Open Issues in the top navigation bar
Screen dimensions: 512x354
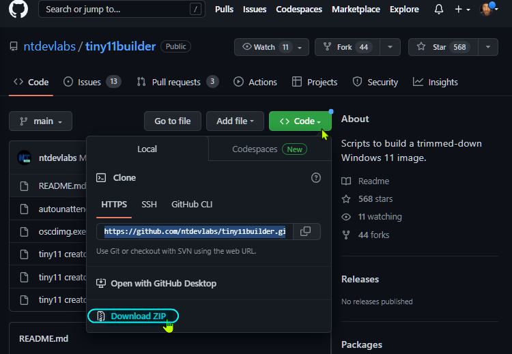pyautogui.click(x=255, y=9)
